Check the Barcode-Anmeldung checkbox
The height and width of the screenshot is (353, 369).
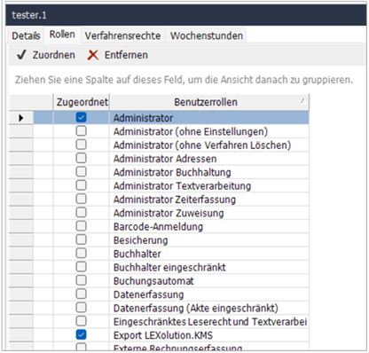(x=81, y=226)
